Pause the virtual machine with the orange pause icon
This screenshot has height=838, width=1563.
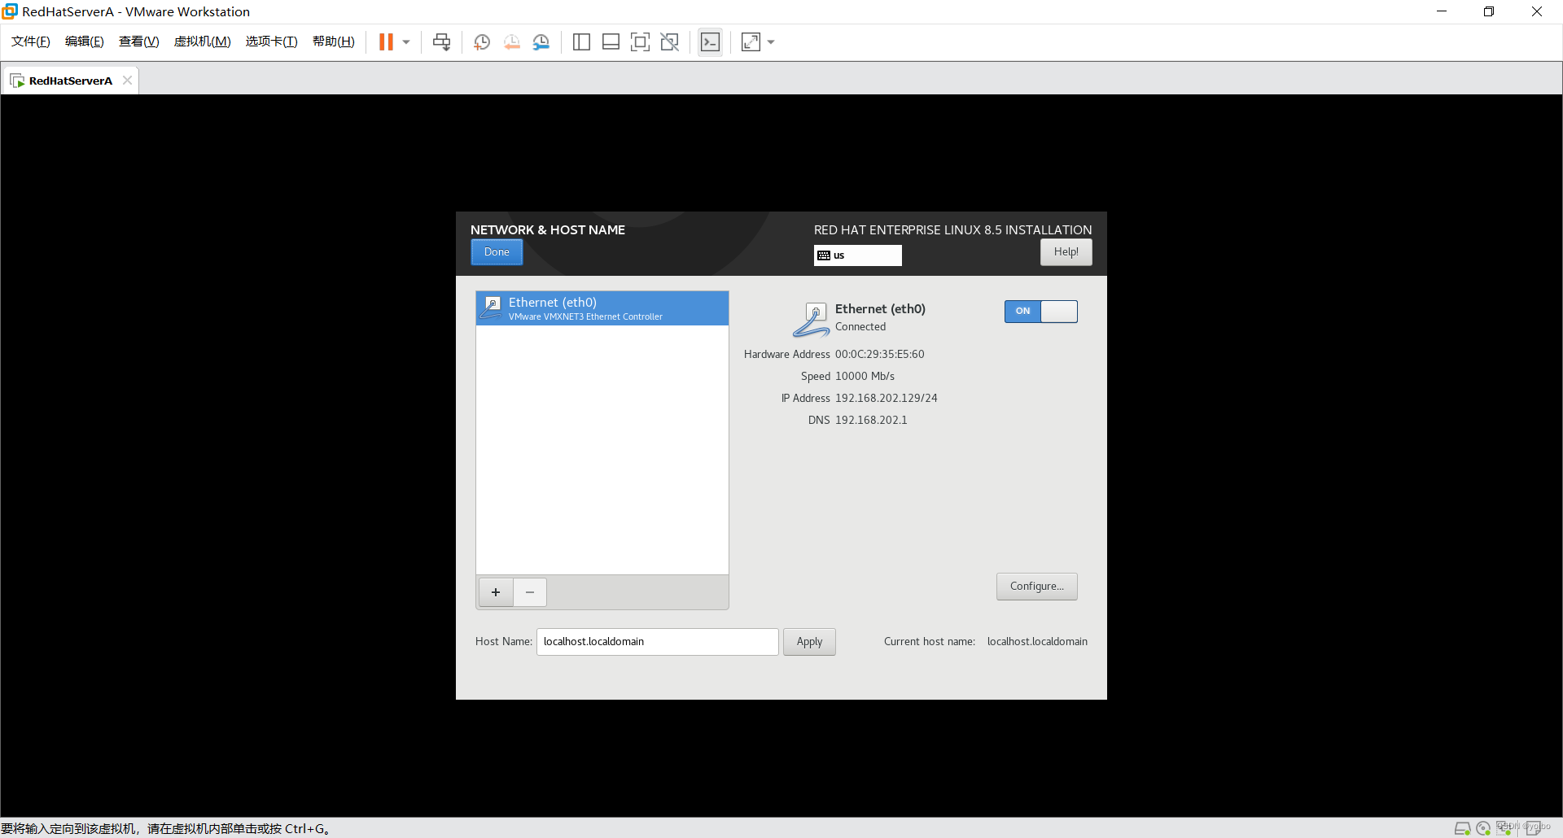386,42
